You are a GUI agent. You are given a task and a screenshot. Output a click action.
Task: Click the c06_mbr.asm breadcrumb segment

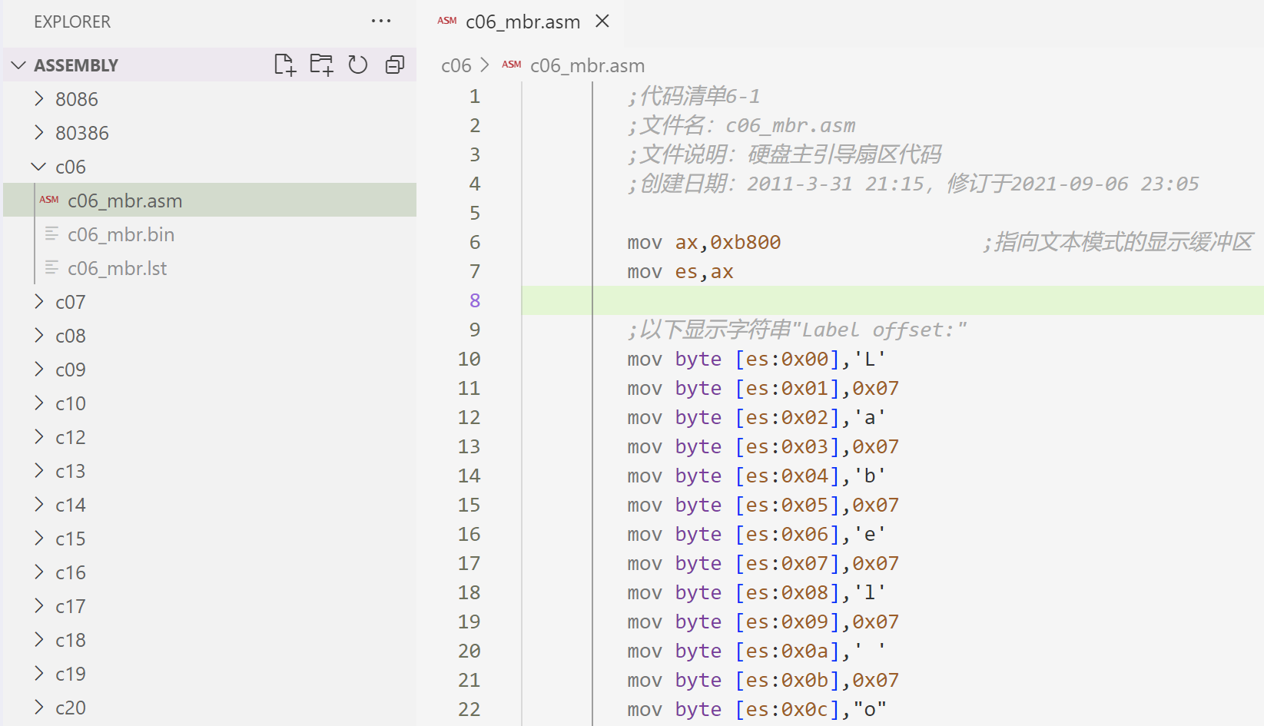click(x=587, y=65)
